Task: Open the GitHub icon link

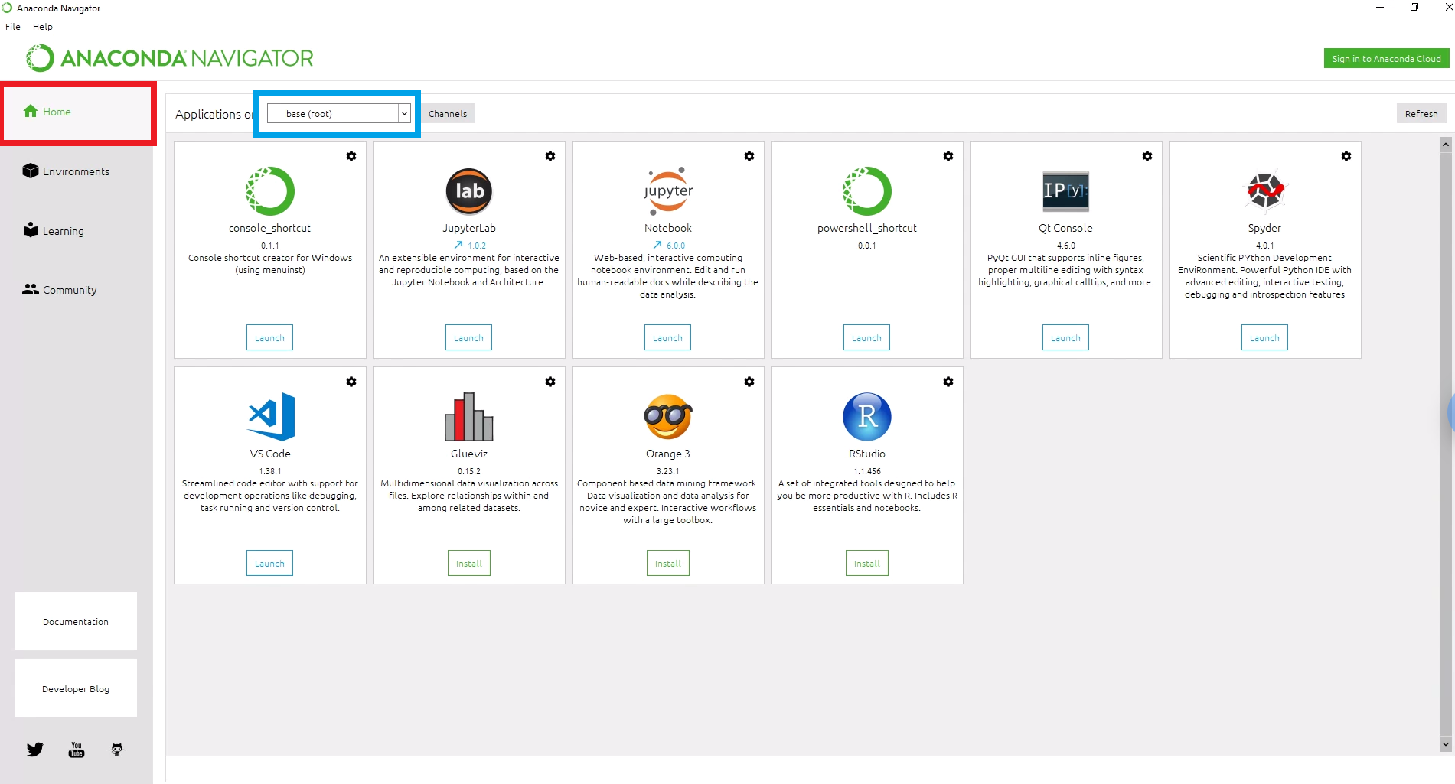Action: click(x=117, y=750)
